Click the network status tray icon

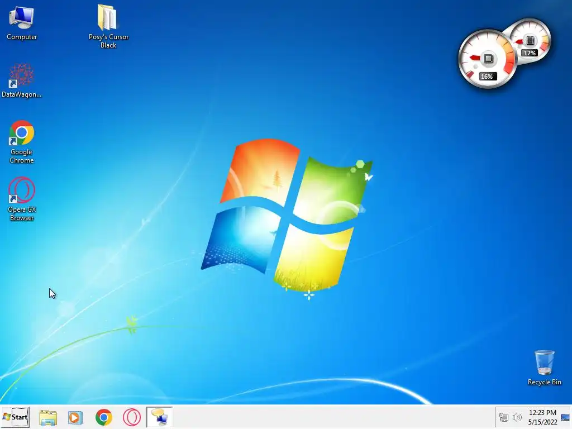pos(504,417)
